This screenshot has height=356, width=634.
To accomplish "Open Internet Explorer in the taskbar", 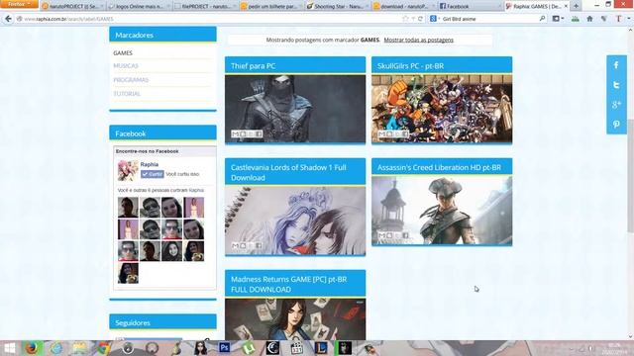I will 55,348.
